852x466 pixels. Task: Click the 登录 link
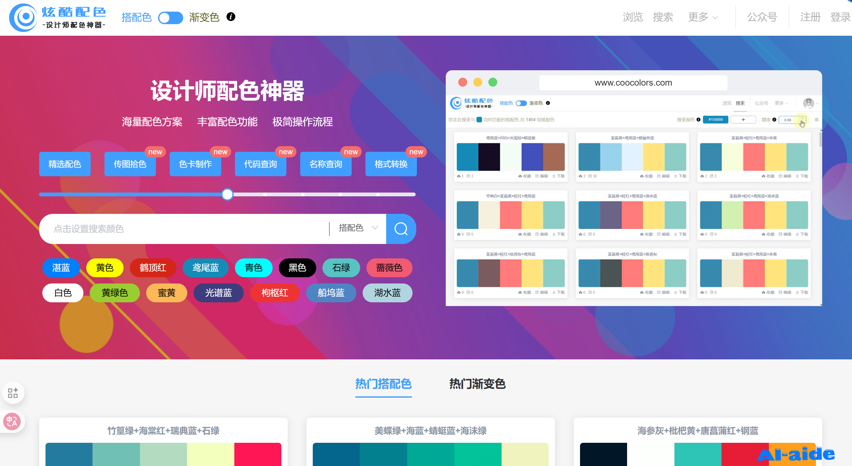tap(840, 17)
